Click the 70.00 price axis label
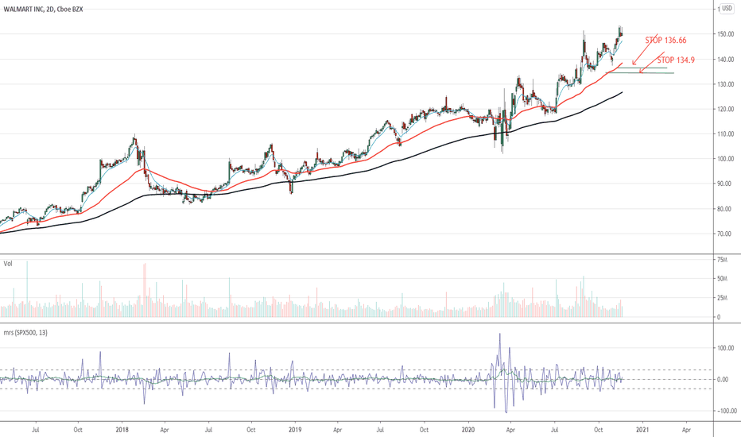741x437 pixels. pos(725,234)
